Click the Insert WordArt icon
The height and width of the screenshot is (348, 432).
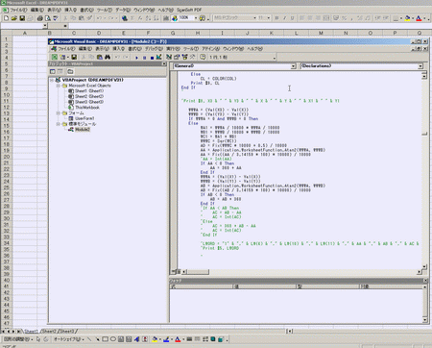(x=136, y=339)
